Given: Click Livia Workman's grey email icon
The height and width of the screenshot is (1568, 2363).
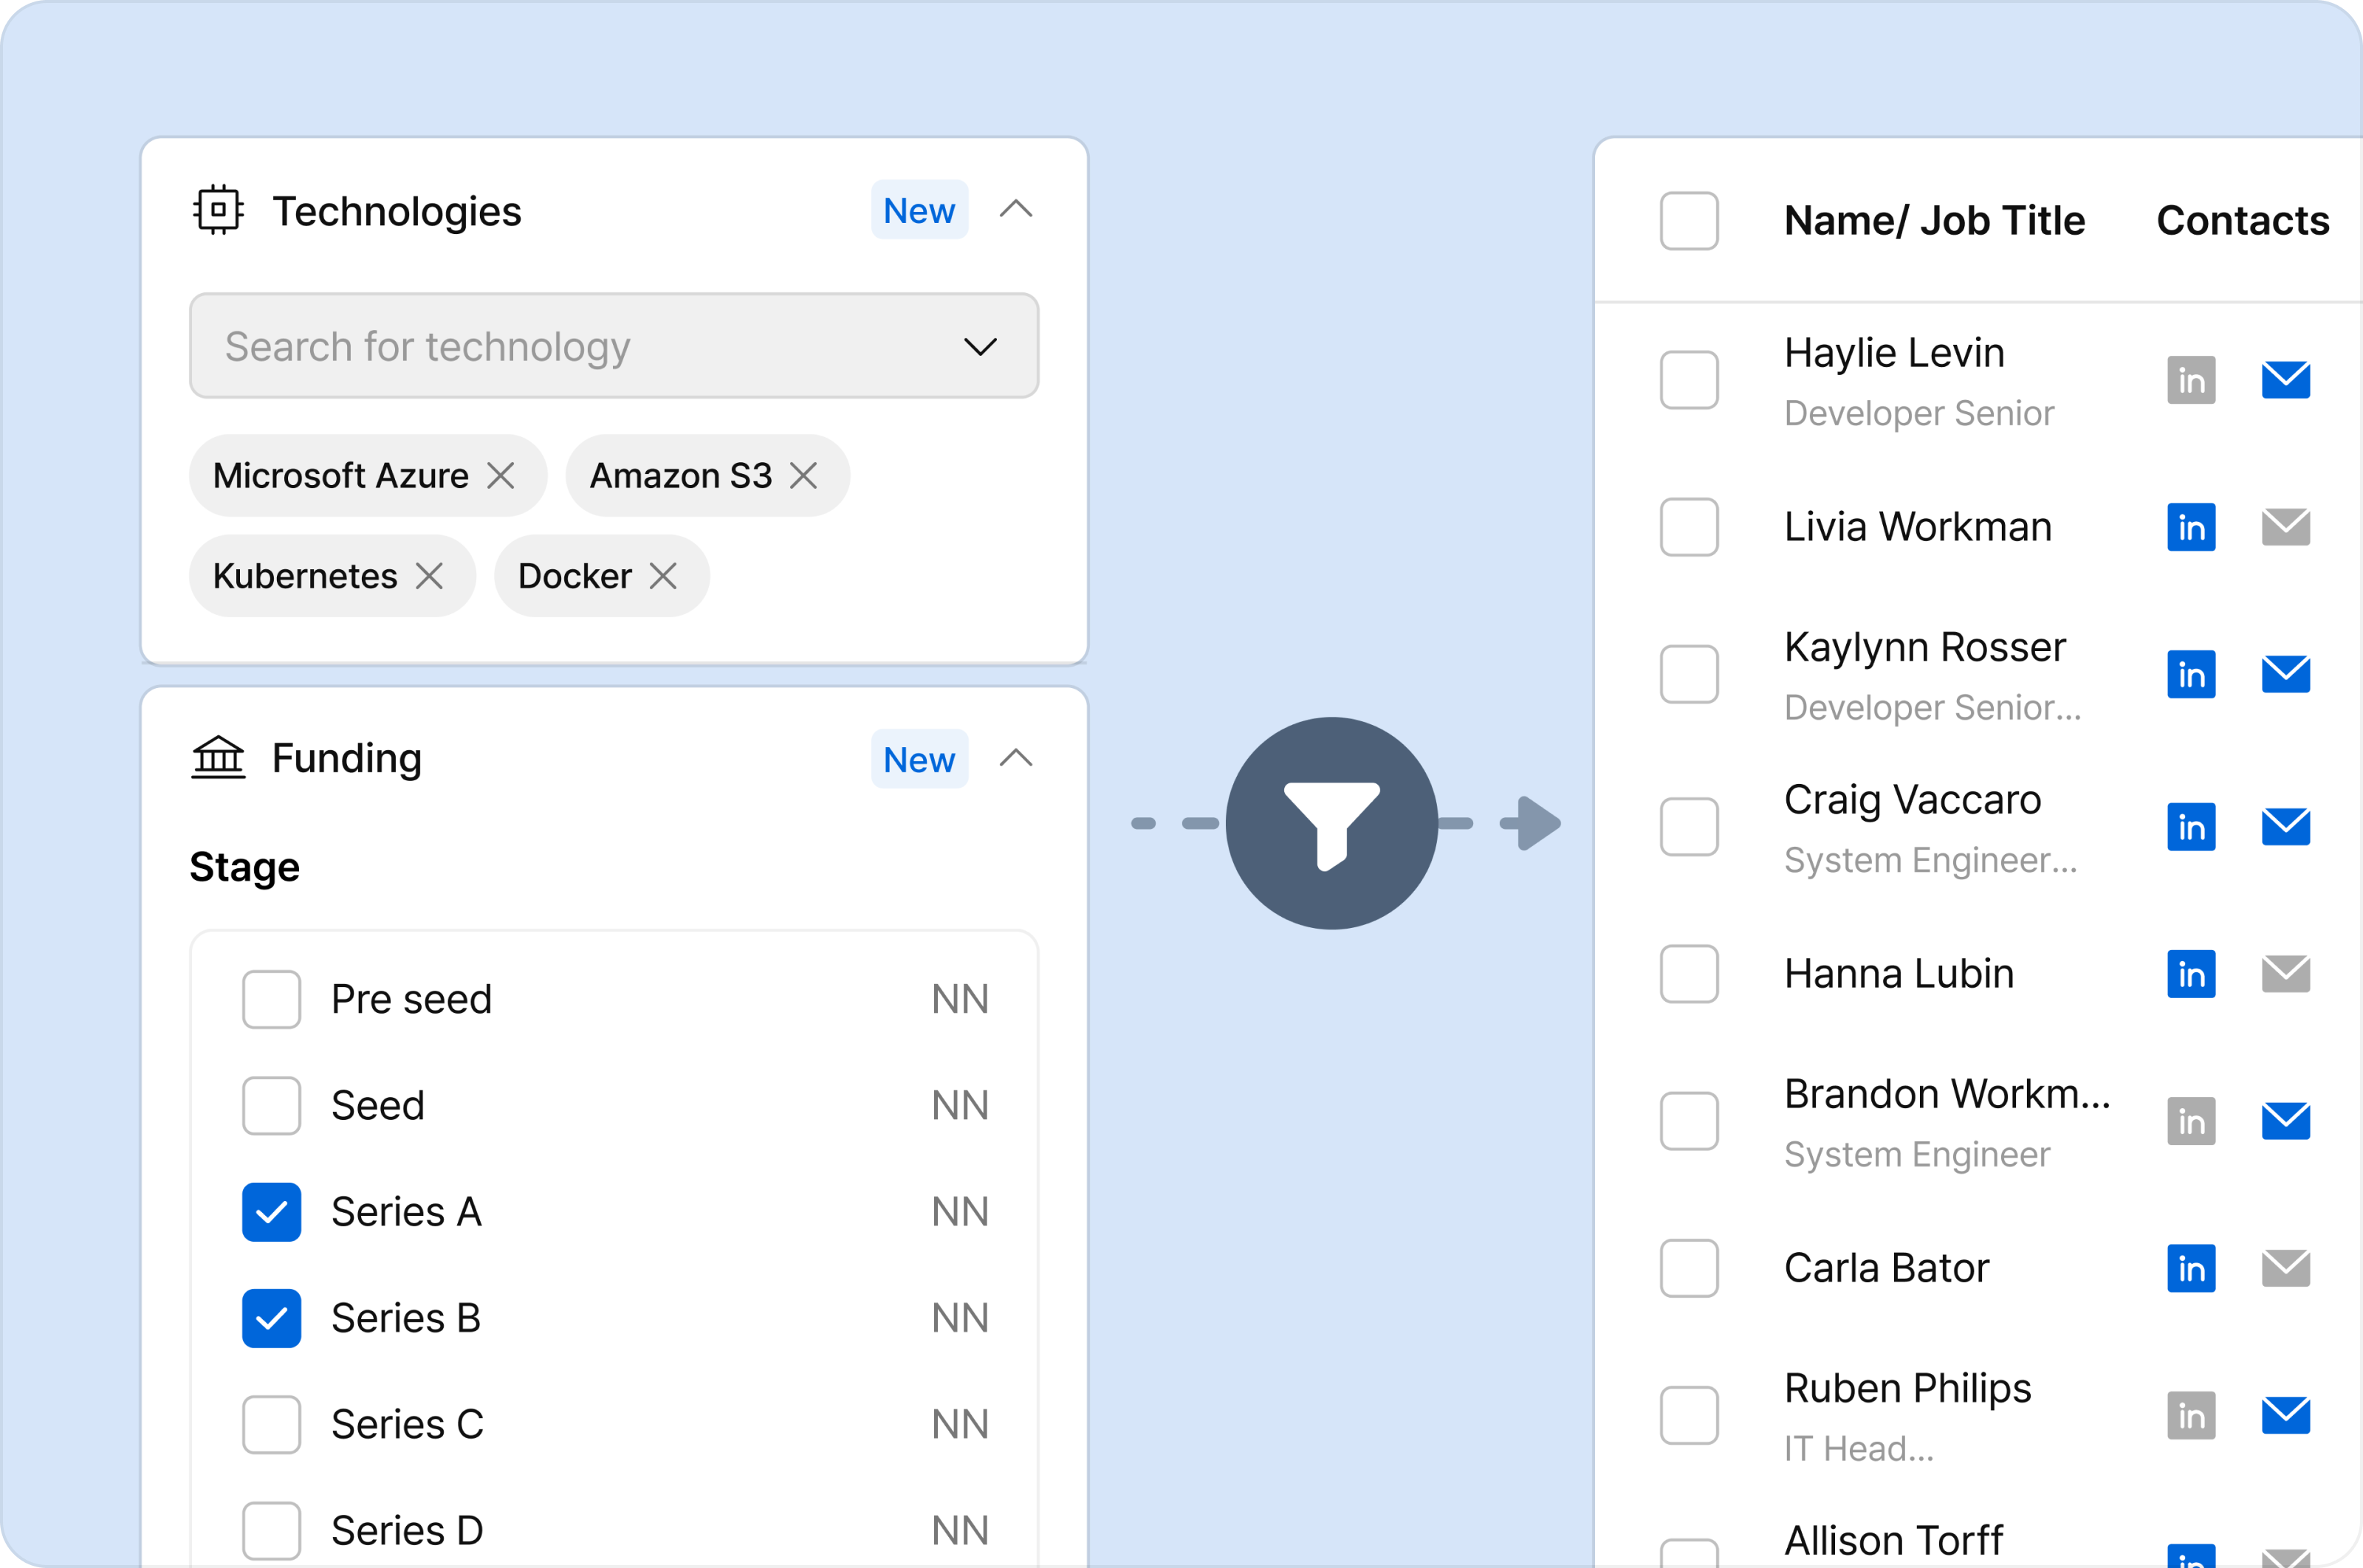Looking at the screenshot, I should pyautogui.click(x=2286, y=527).
